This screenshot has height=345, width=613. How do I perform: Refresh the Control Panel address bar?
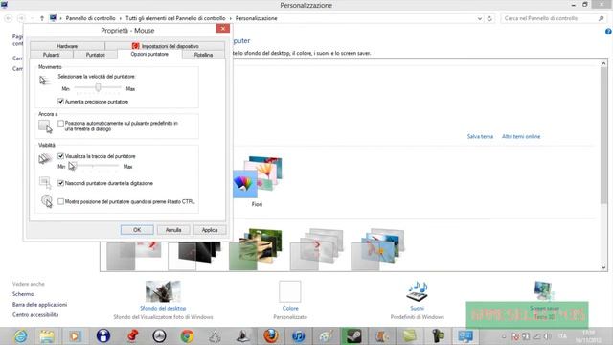point(489,18)
